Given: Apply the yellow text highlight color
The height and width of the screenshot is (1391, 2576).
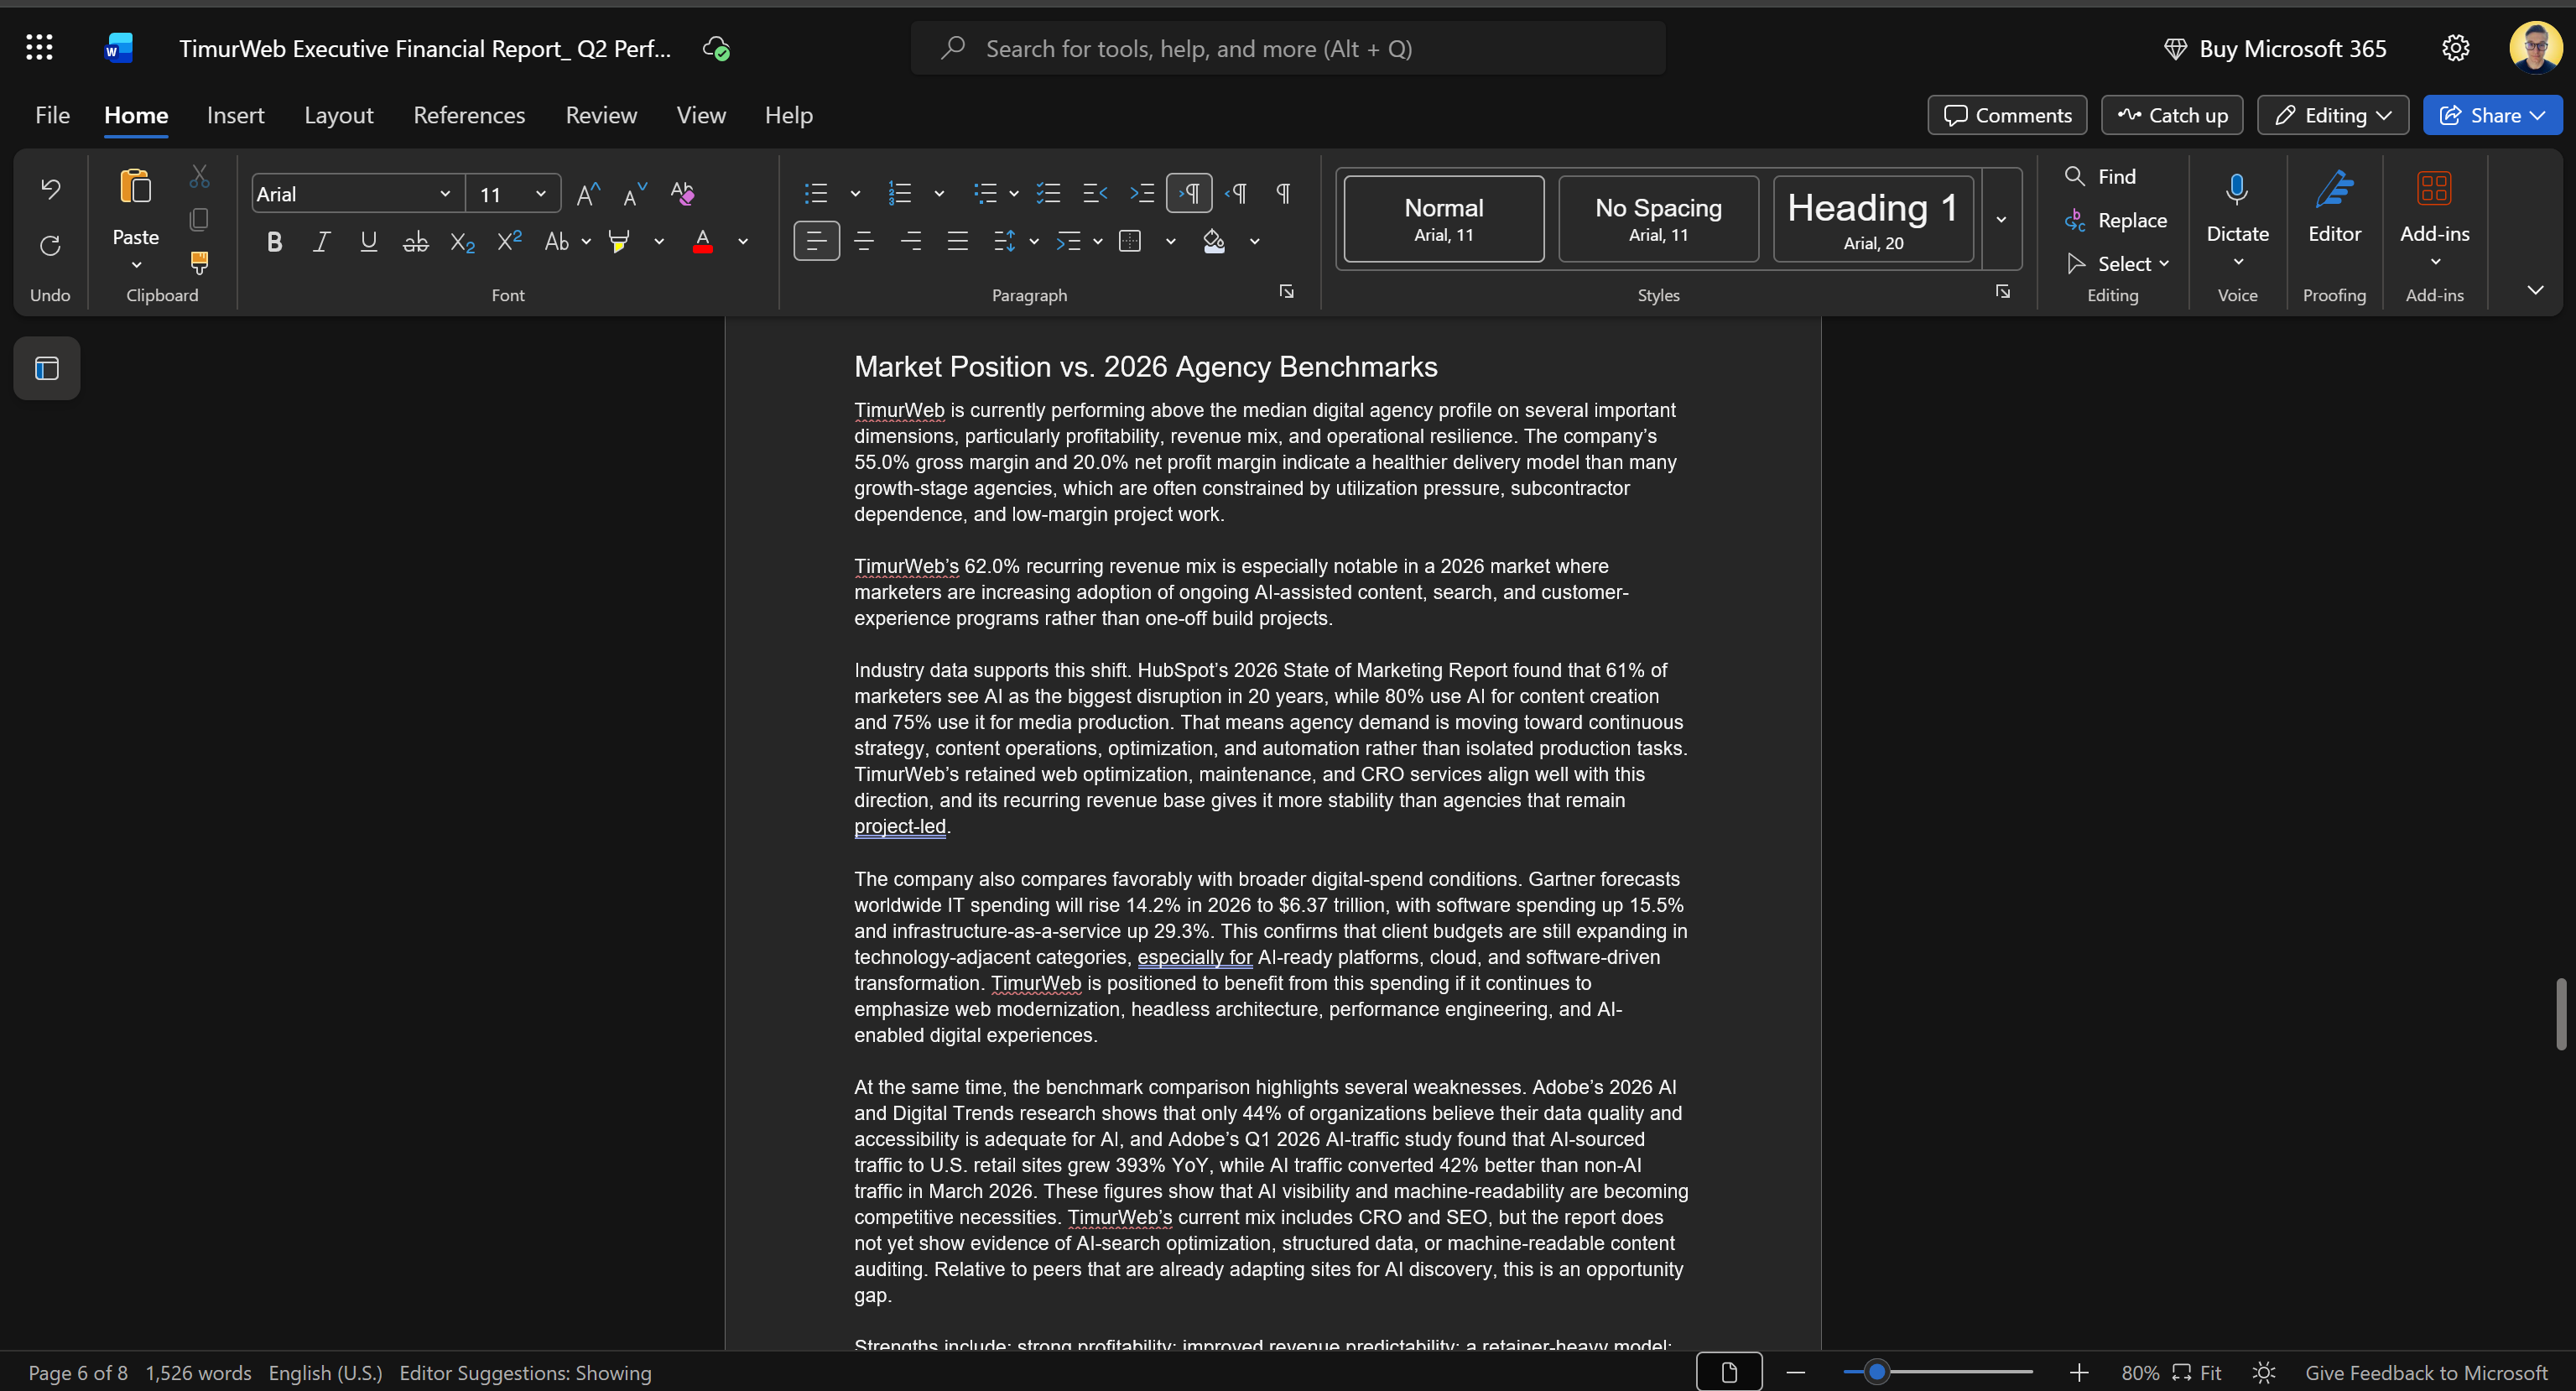Looking at the screenshot, I should click(620, 241).
